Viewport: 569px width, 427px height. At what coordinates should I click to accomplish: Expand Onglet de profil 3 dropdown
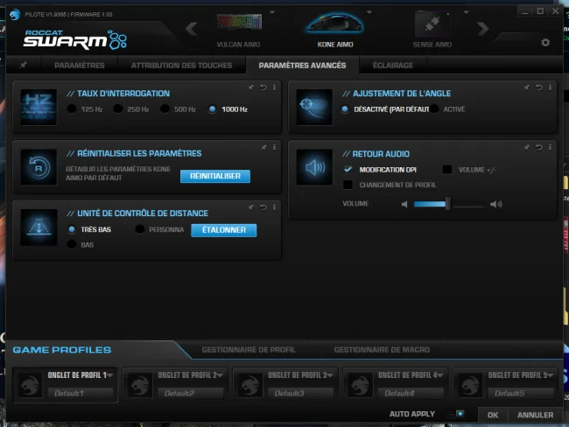[330, 374]
